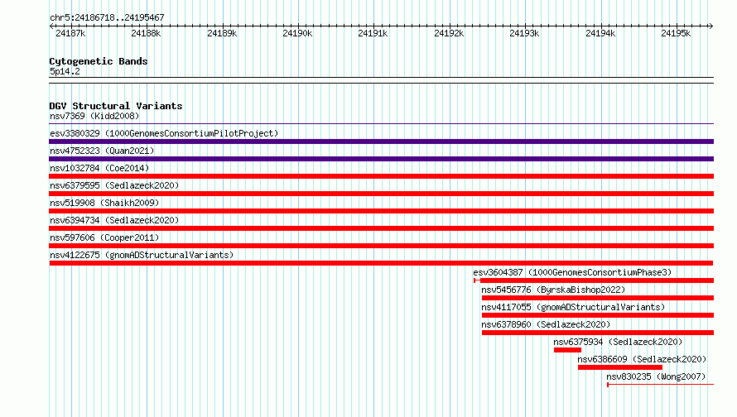Click the purple bar under esv3380329
The image size is (737, 417).
tap(381, 141)
